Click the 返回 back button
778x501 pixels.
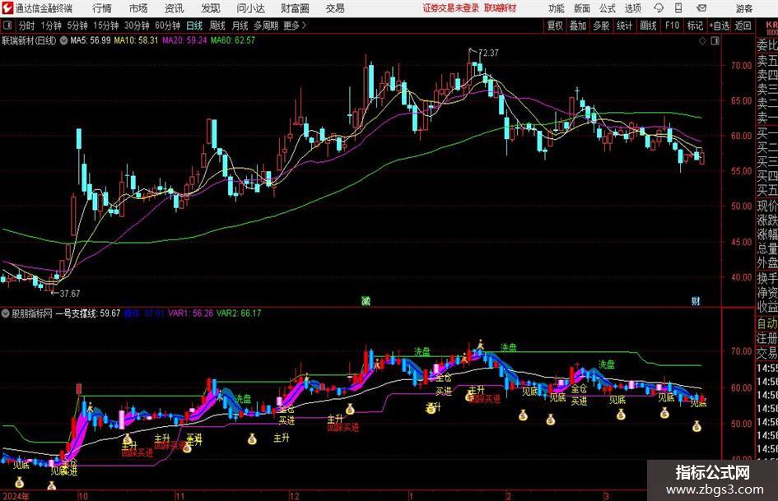tap(743, 26)
